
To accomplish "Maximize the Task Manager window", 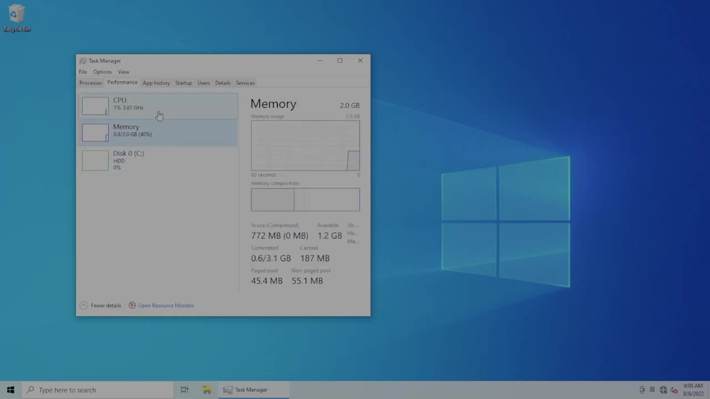I will (340, 60).
